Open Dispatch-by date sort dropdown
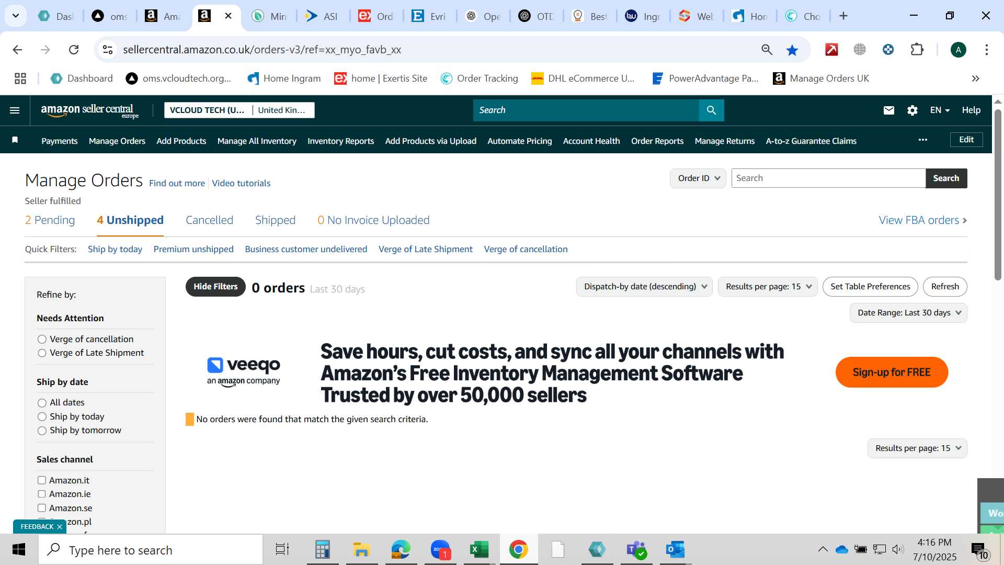The width and height of the screenshot is (1004, 565). (x=644, y=287)
